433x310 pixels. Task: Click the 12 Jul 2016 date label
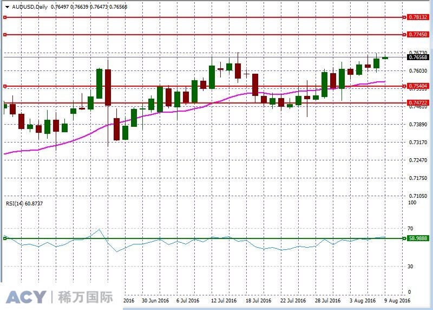point(224,301)
